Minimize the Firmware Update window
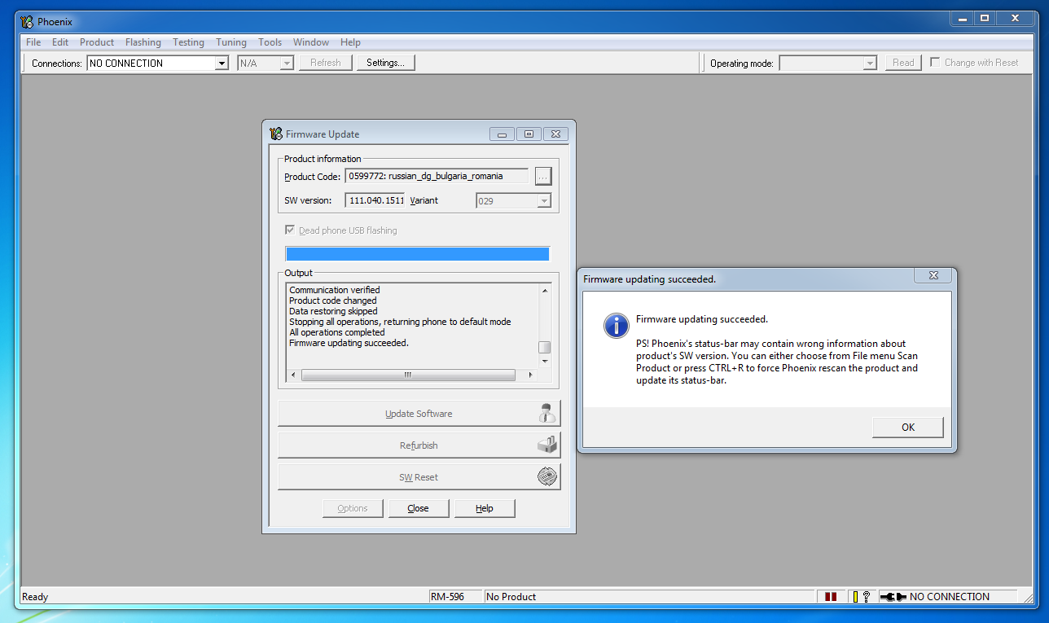The image size is (1049, 623). (502, 134)
